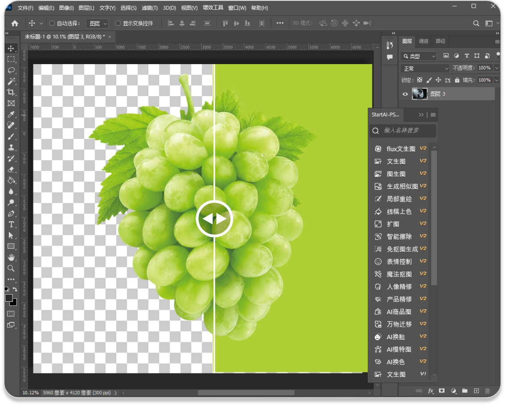Viewport: 505px width, 405px height.
Task: Click the 魔法抠图 plugin function
Action: 399,274
